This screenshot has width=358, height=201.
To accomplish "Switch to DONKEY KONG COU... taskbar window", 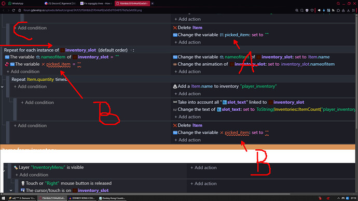I will 82,198.
